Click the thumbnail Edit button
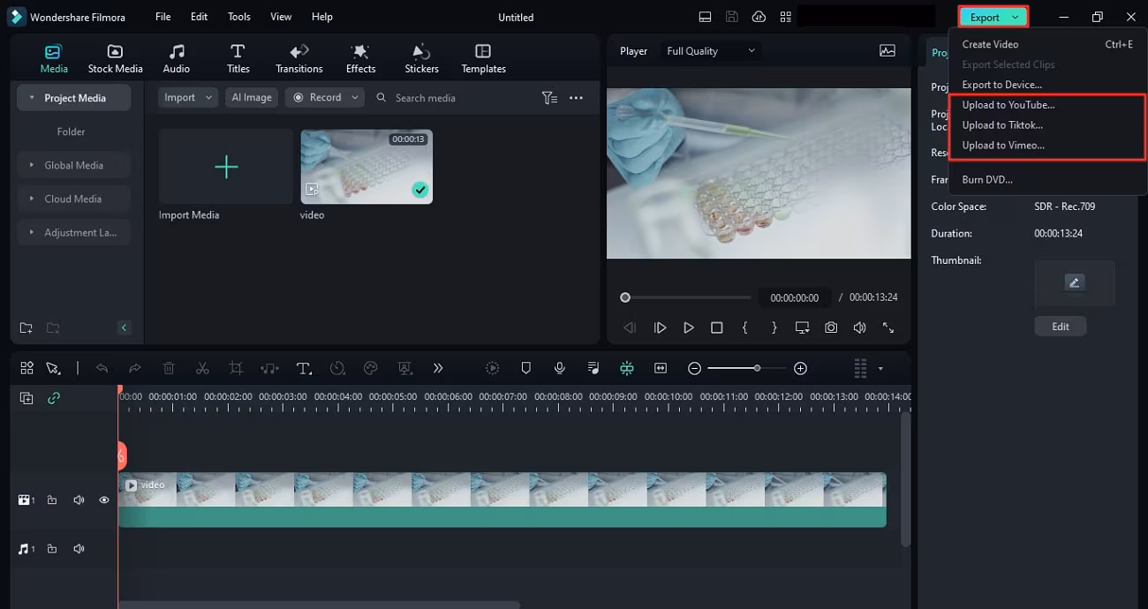The height and width of the screenshot is (609, 1148). click(x=1061, y=327)
